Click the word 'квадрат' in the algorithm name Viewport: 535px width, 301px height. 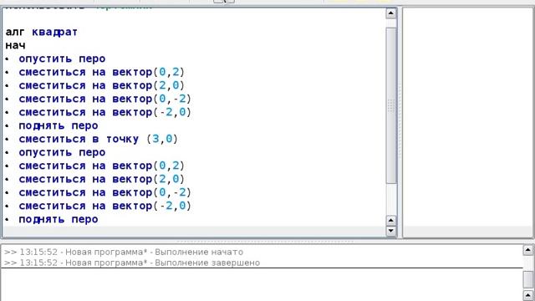55,32
